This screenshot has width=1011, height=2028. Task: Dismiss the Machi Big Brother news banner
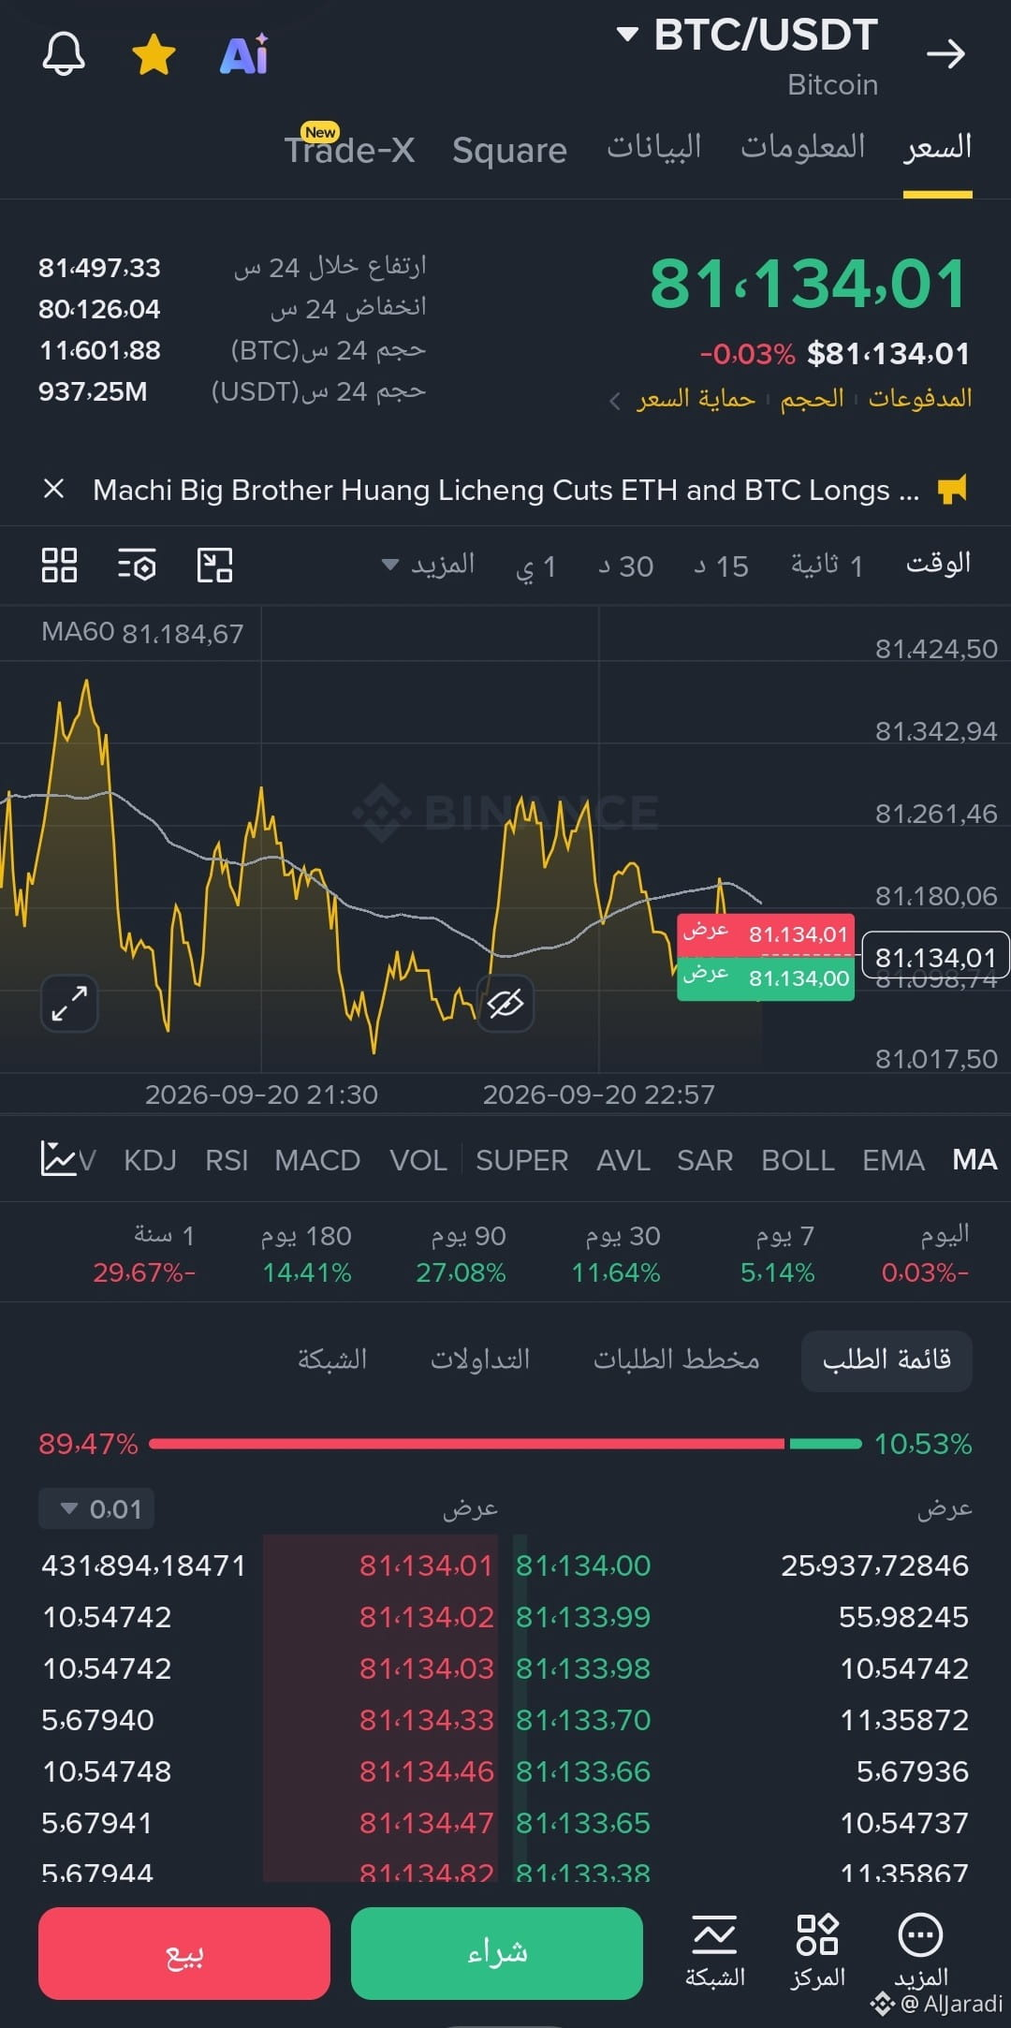coord(54,489)
